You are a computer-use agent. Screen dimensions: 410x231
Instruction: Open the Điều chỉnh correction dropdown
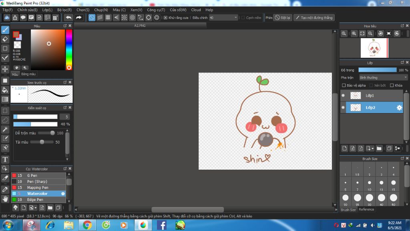[x=223, y=18]
